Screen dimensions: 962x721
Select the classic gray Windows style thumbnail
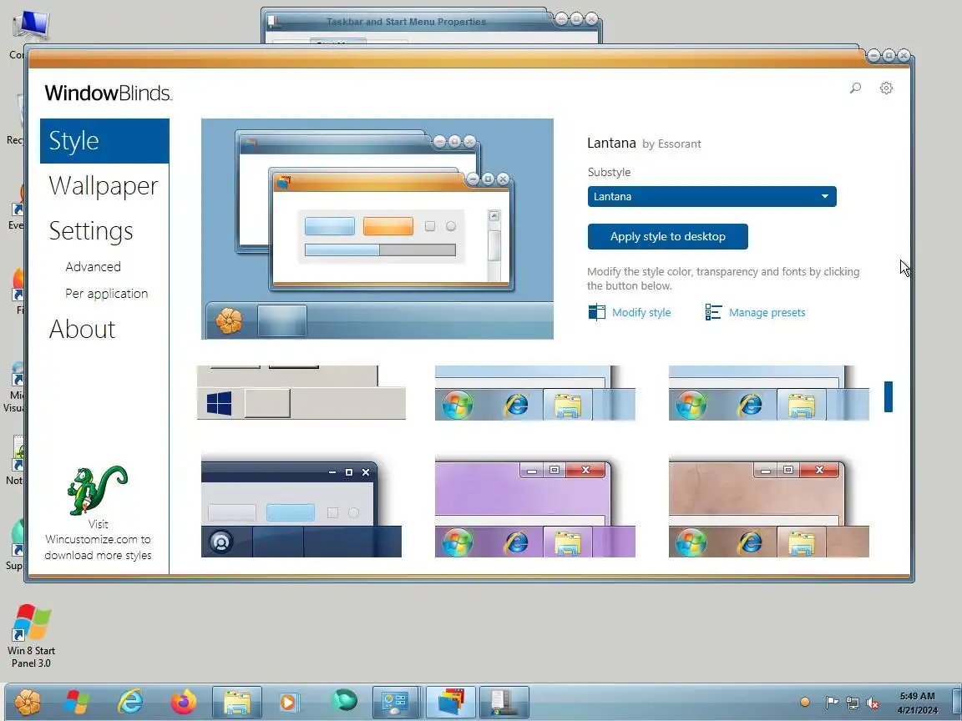tap(301, 393)
